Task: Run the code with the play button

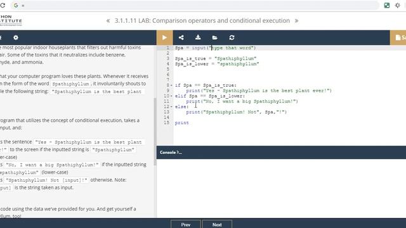Action: click(x=164, y=37)
